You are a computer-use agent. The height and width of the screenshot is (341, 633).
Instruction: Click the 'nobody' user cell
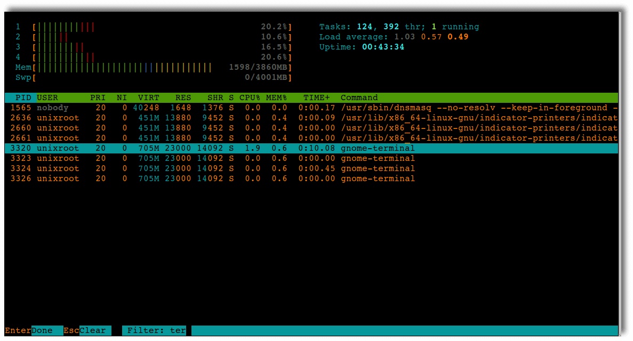[x=52, y=108]
